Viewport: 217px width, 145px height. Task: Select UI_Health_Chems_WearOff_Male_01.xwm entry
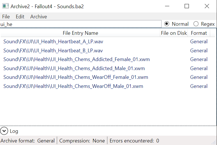73,86
